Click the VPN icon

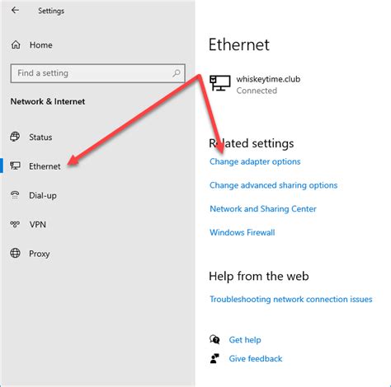pos(15,224)
